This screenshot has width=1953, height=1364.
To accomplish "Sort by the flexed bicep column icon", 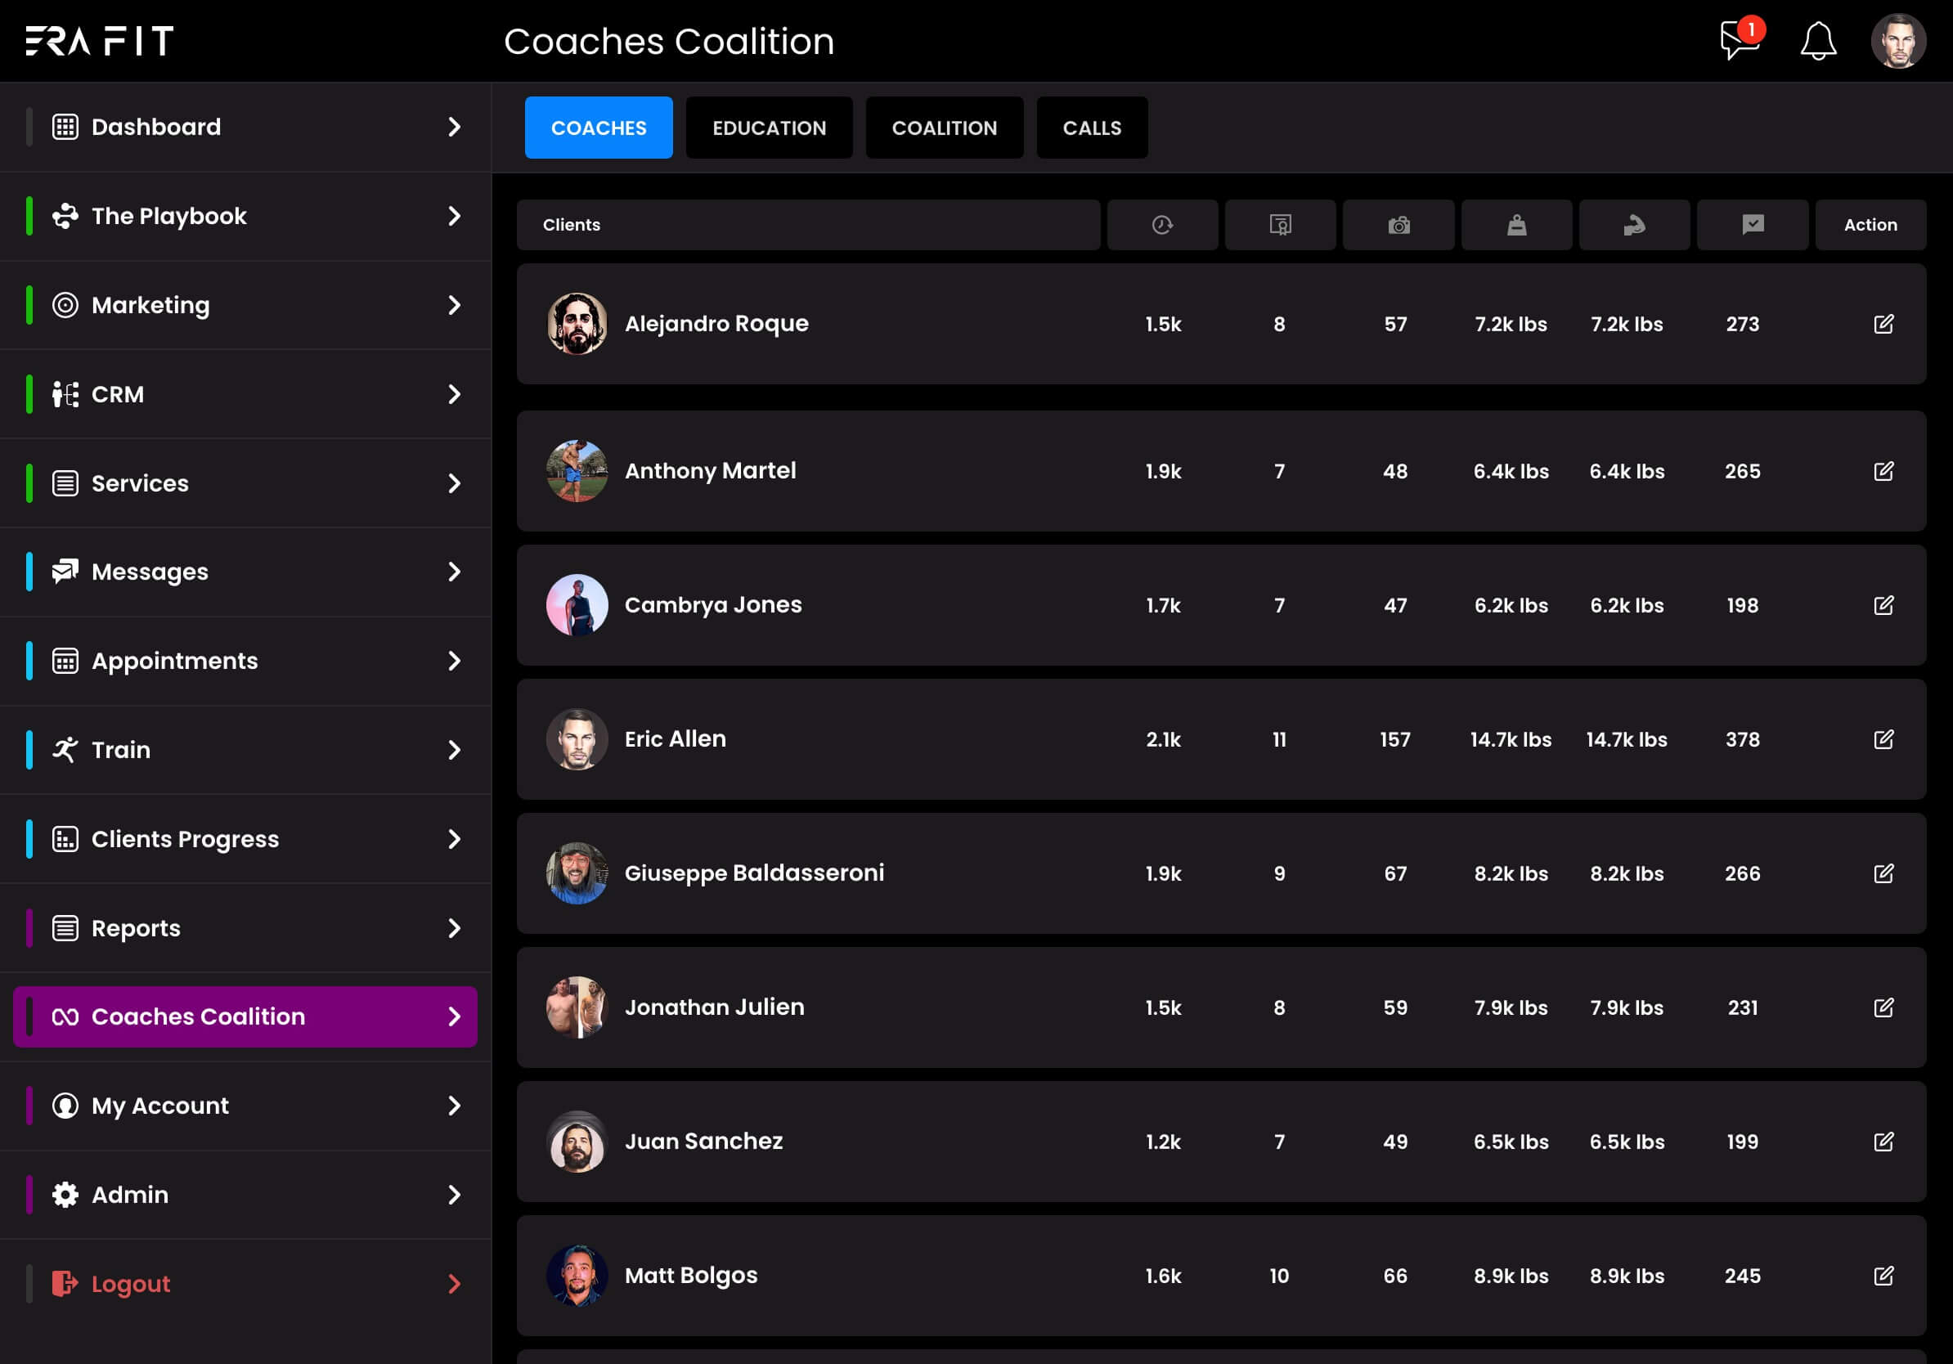I will tap(1634, 225).
